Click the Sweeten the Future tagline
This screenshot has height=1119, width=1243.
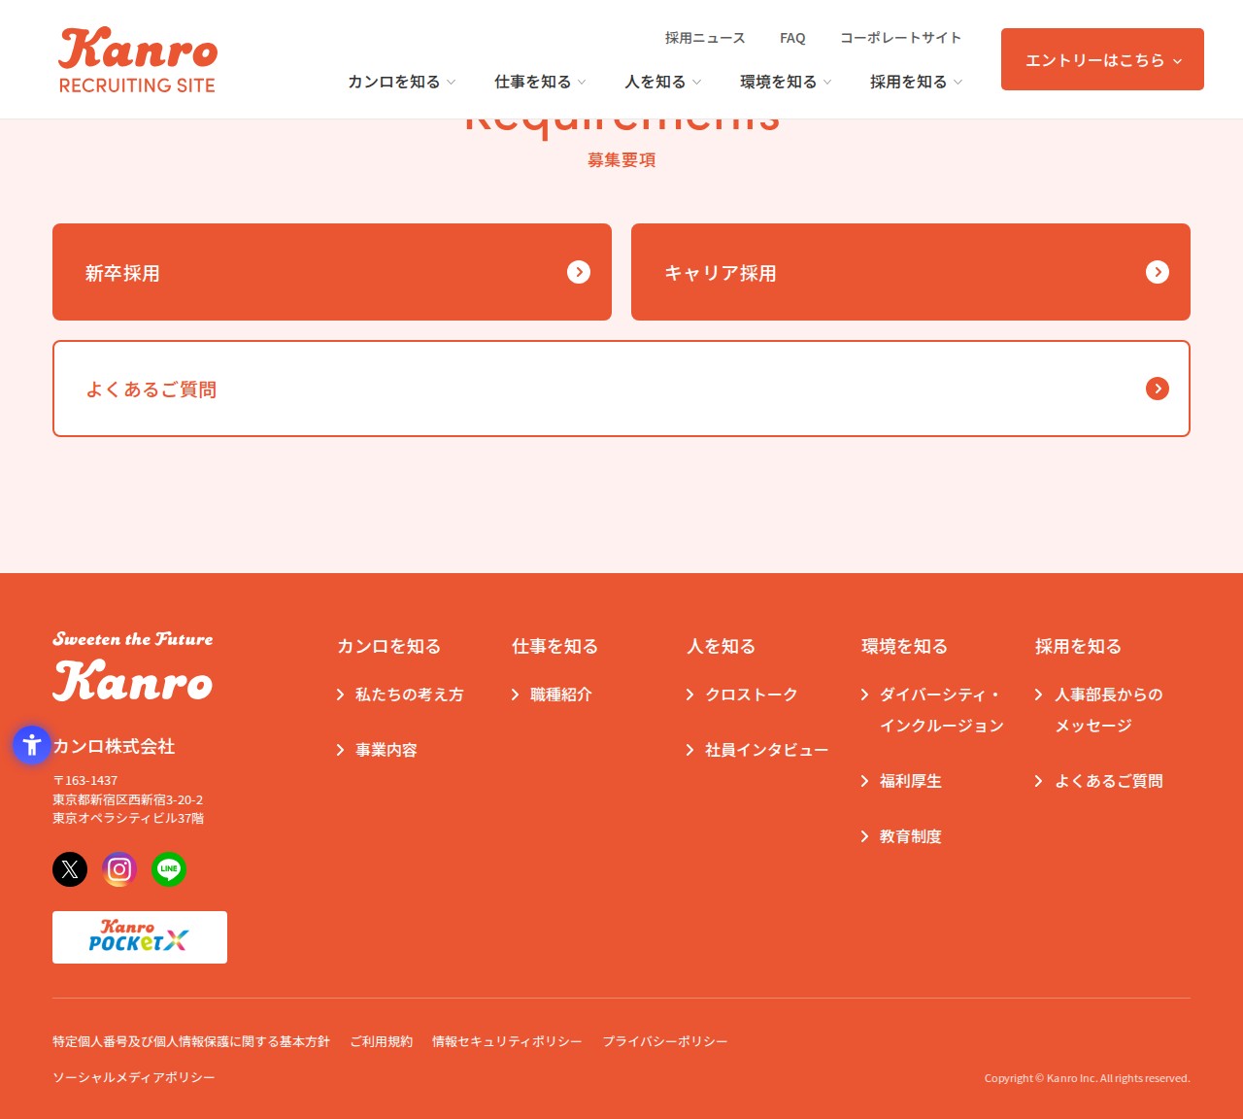133,639
